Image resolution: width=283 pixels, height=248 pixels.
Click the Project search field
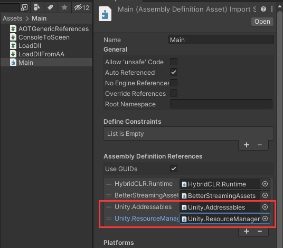(10, 7)
